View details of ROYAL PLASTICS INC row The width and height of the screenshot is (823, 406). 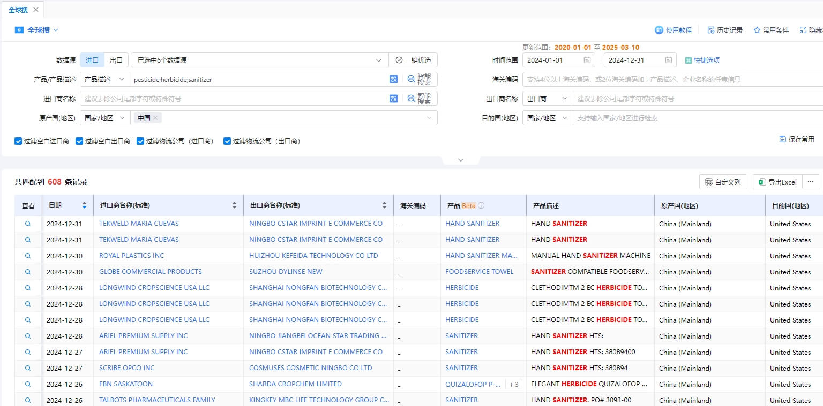[x=28, y=256]
